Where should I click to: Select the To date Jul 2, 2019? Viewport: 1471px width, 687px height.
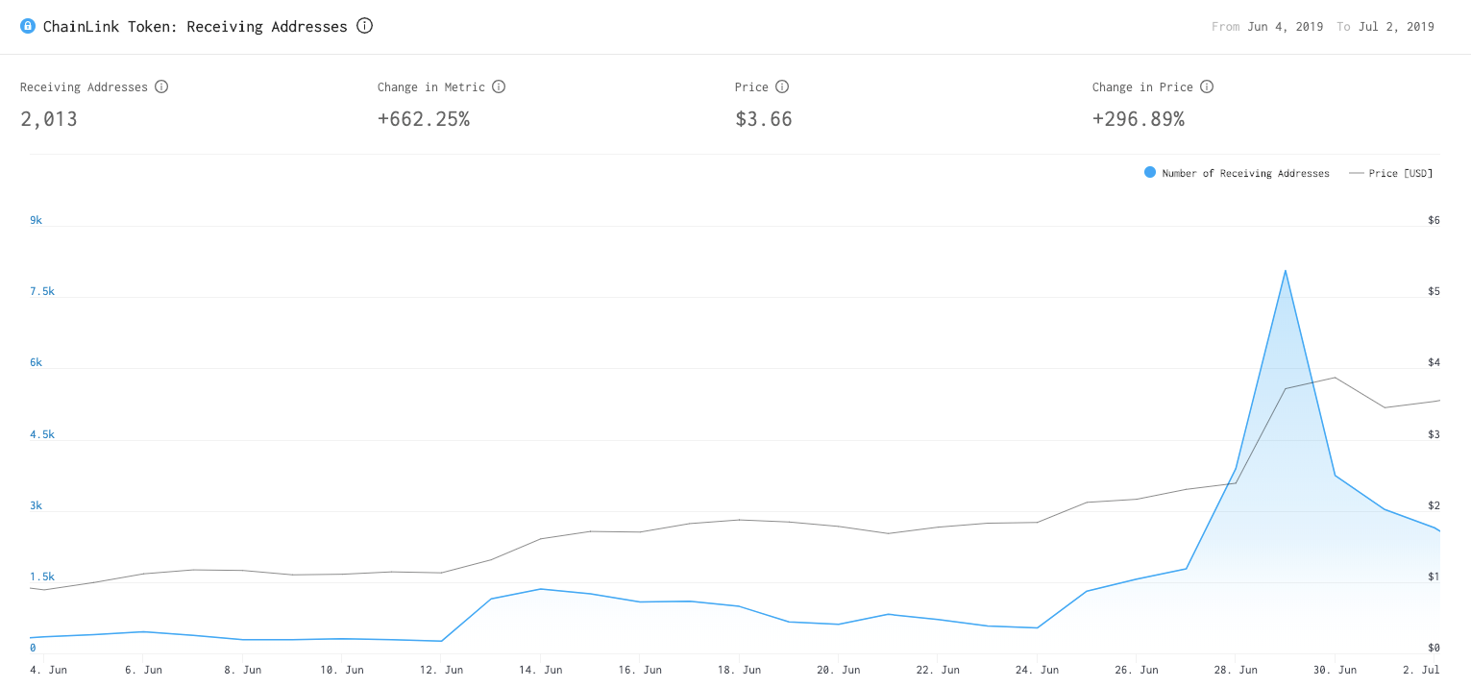point(1396,27)
